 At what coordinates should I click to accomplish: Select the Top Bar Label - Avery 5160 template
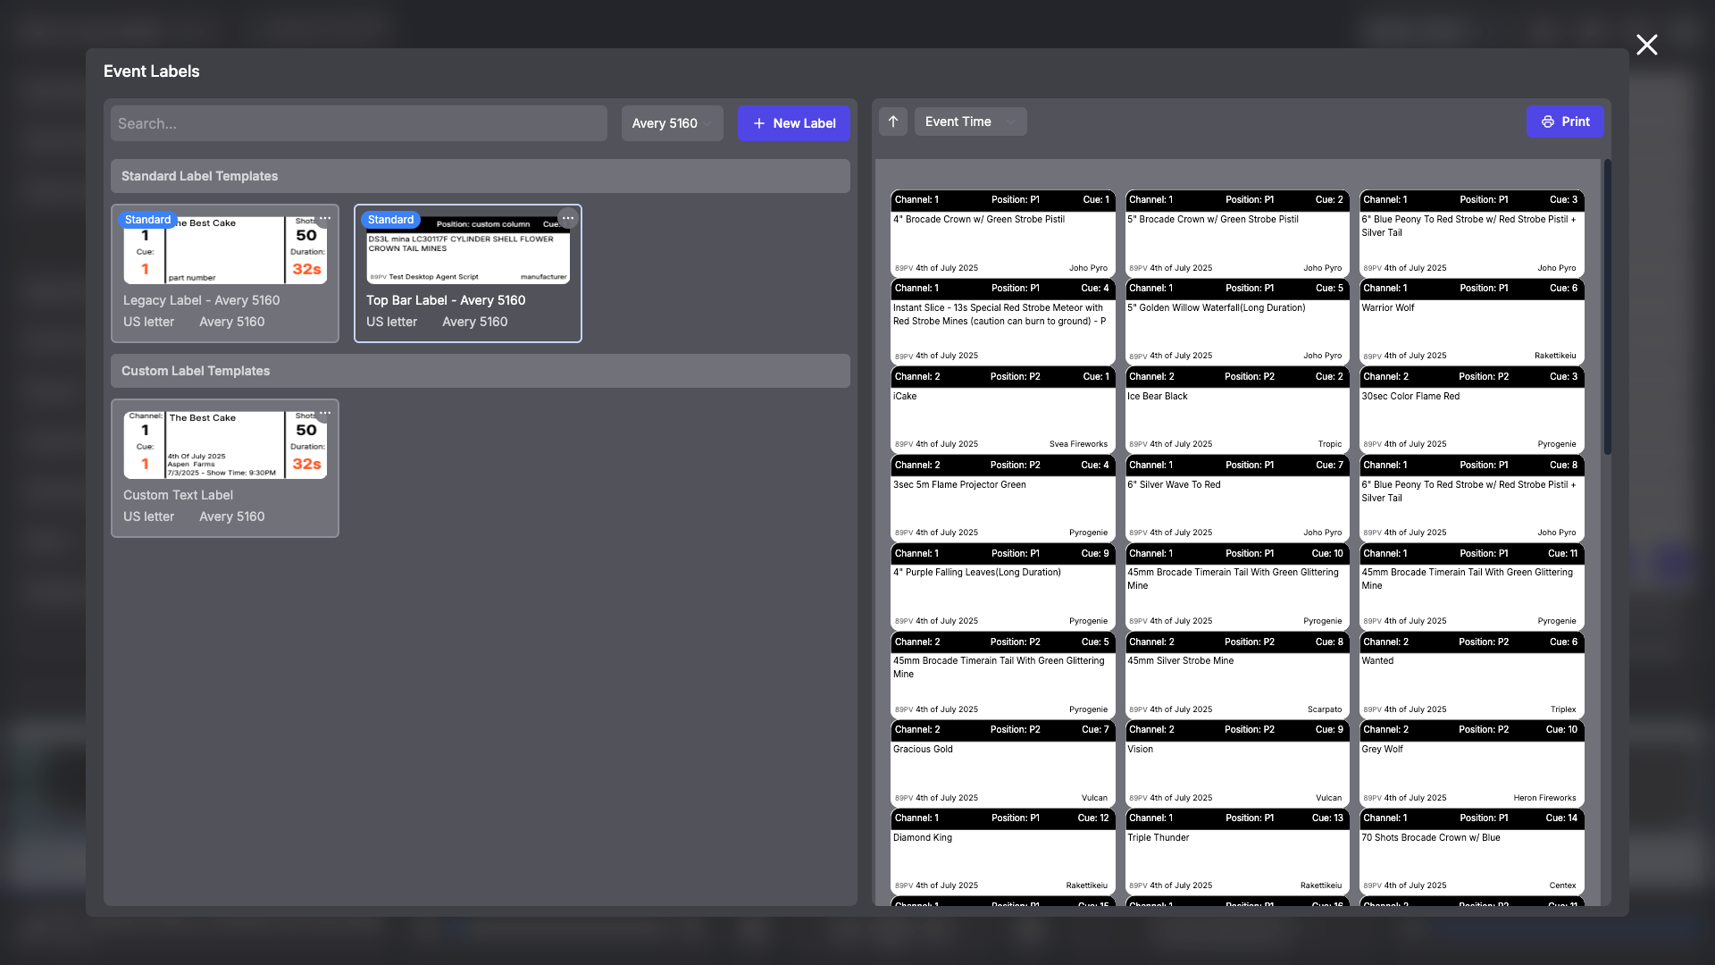coord(468,273)
